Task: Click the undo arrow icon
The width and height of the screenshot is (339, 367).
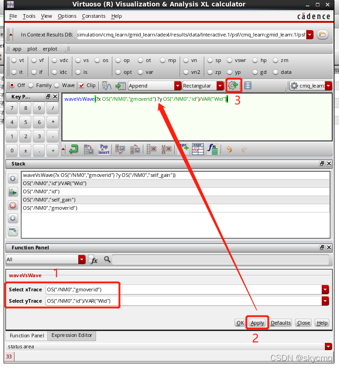Action: [x=229, y=149]
